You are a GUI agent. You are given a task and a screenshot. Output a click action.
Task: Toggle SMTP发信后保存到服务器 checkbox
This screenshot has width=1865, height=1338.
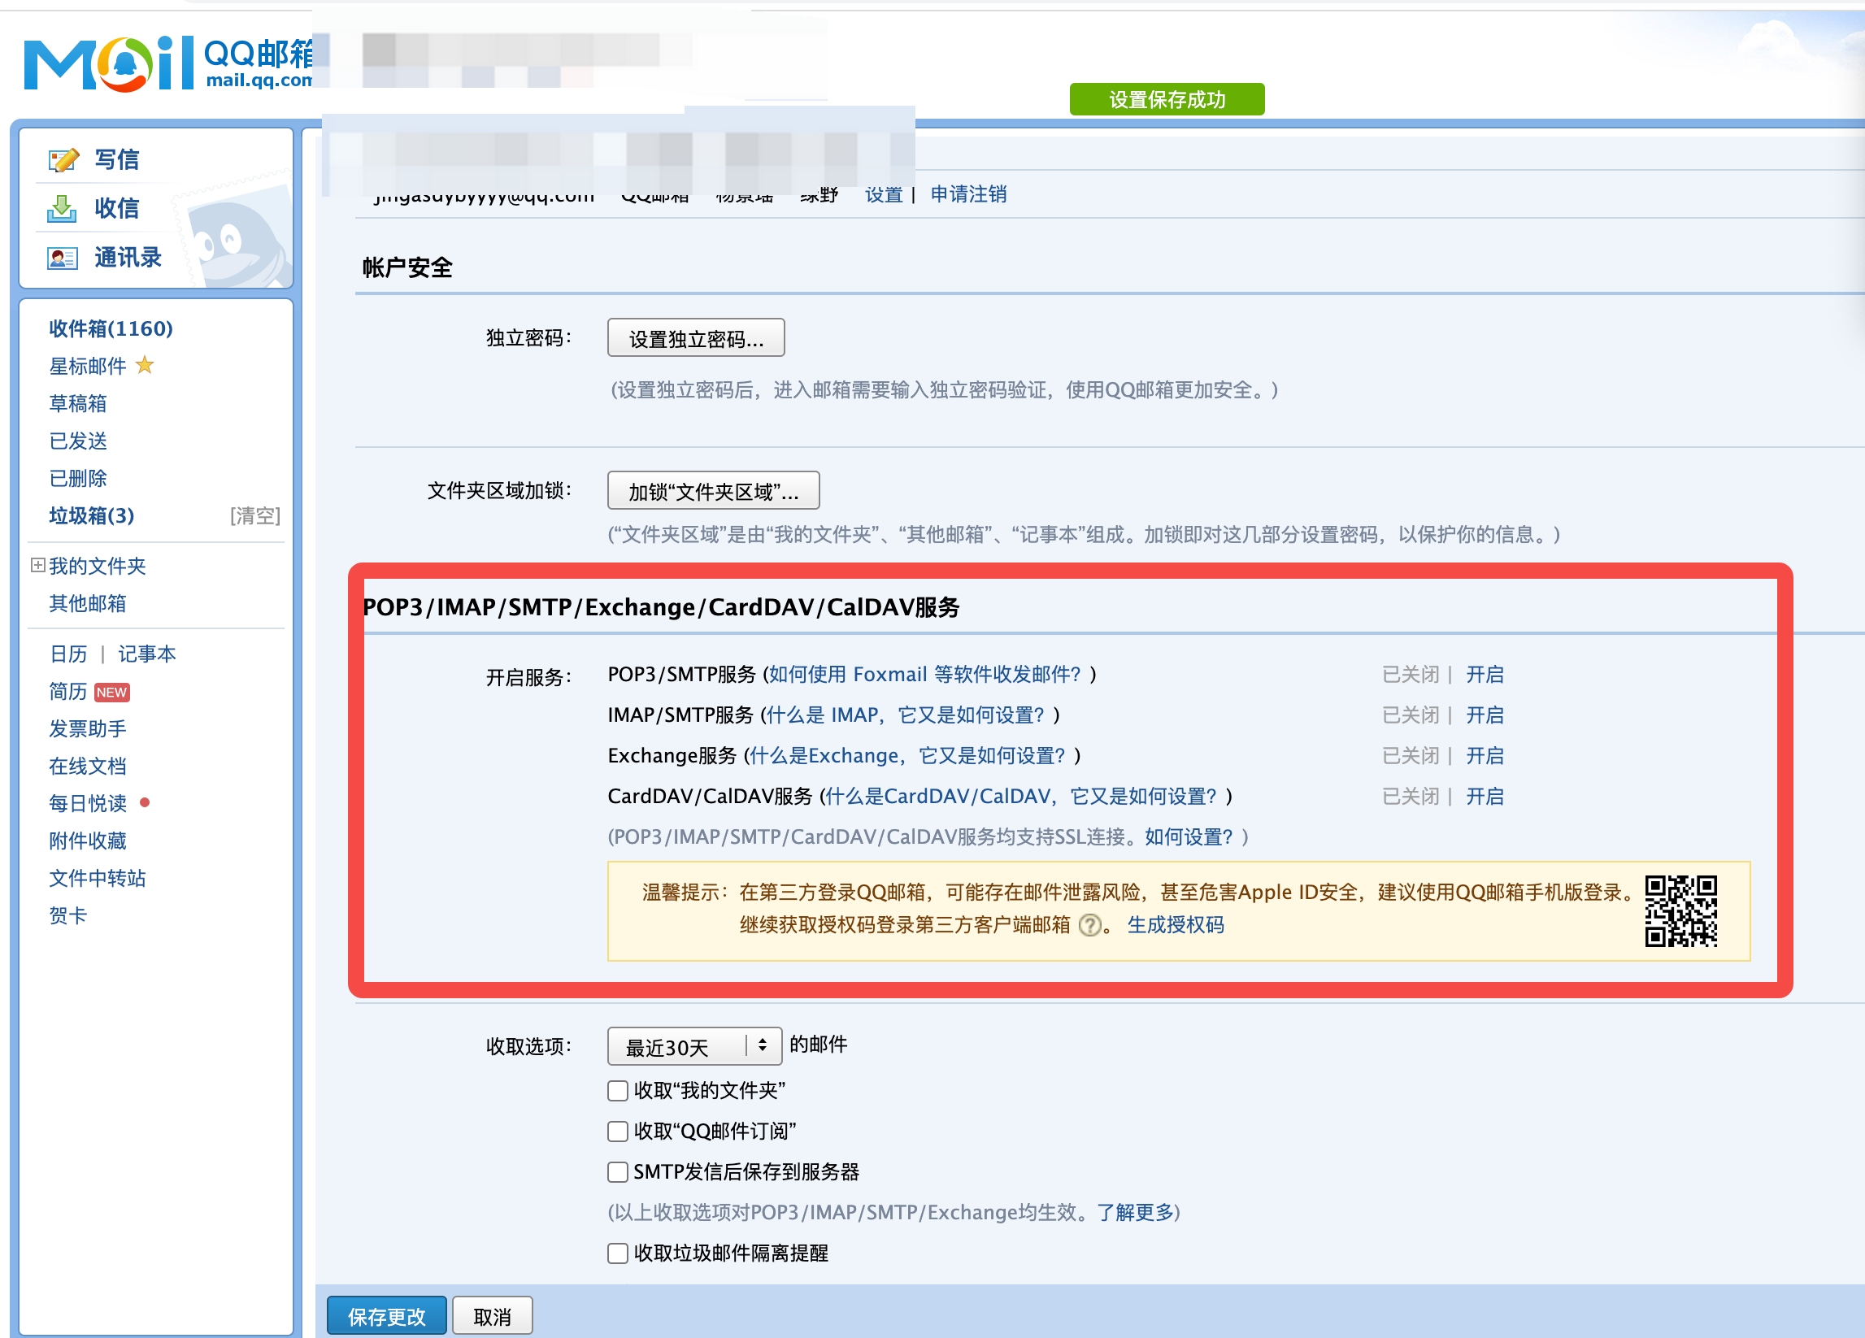coord(618,1172)
